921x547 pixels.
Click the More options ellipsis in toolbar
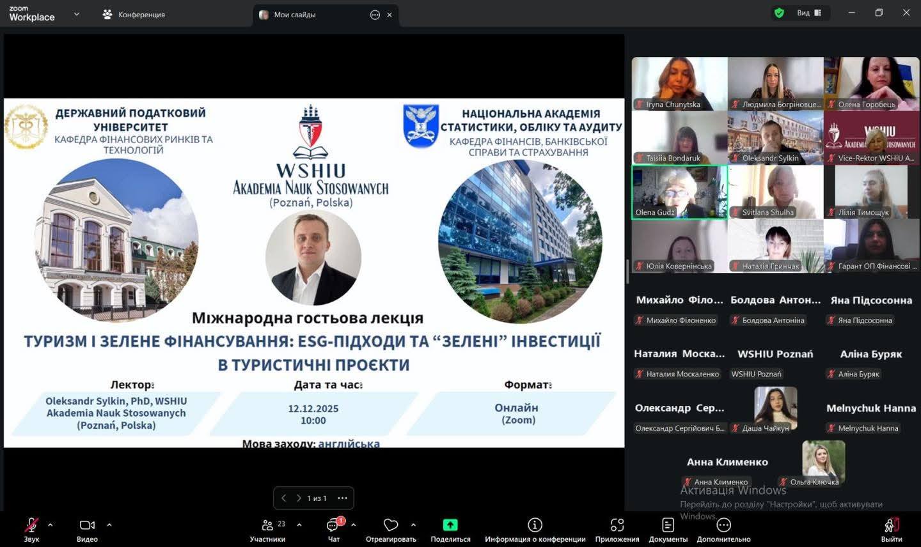[x=723, y=525]
